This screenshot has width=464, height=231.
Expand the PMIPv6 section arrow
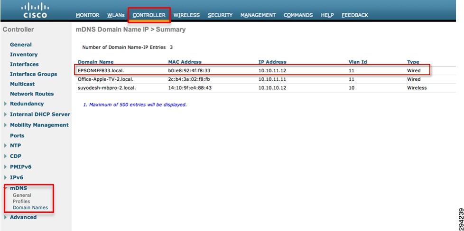tap(6, 167)
